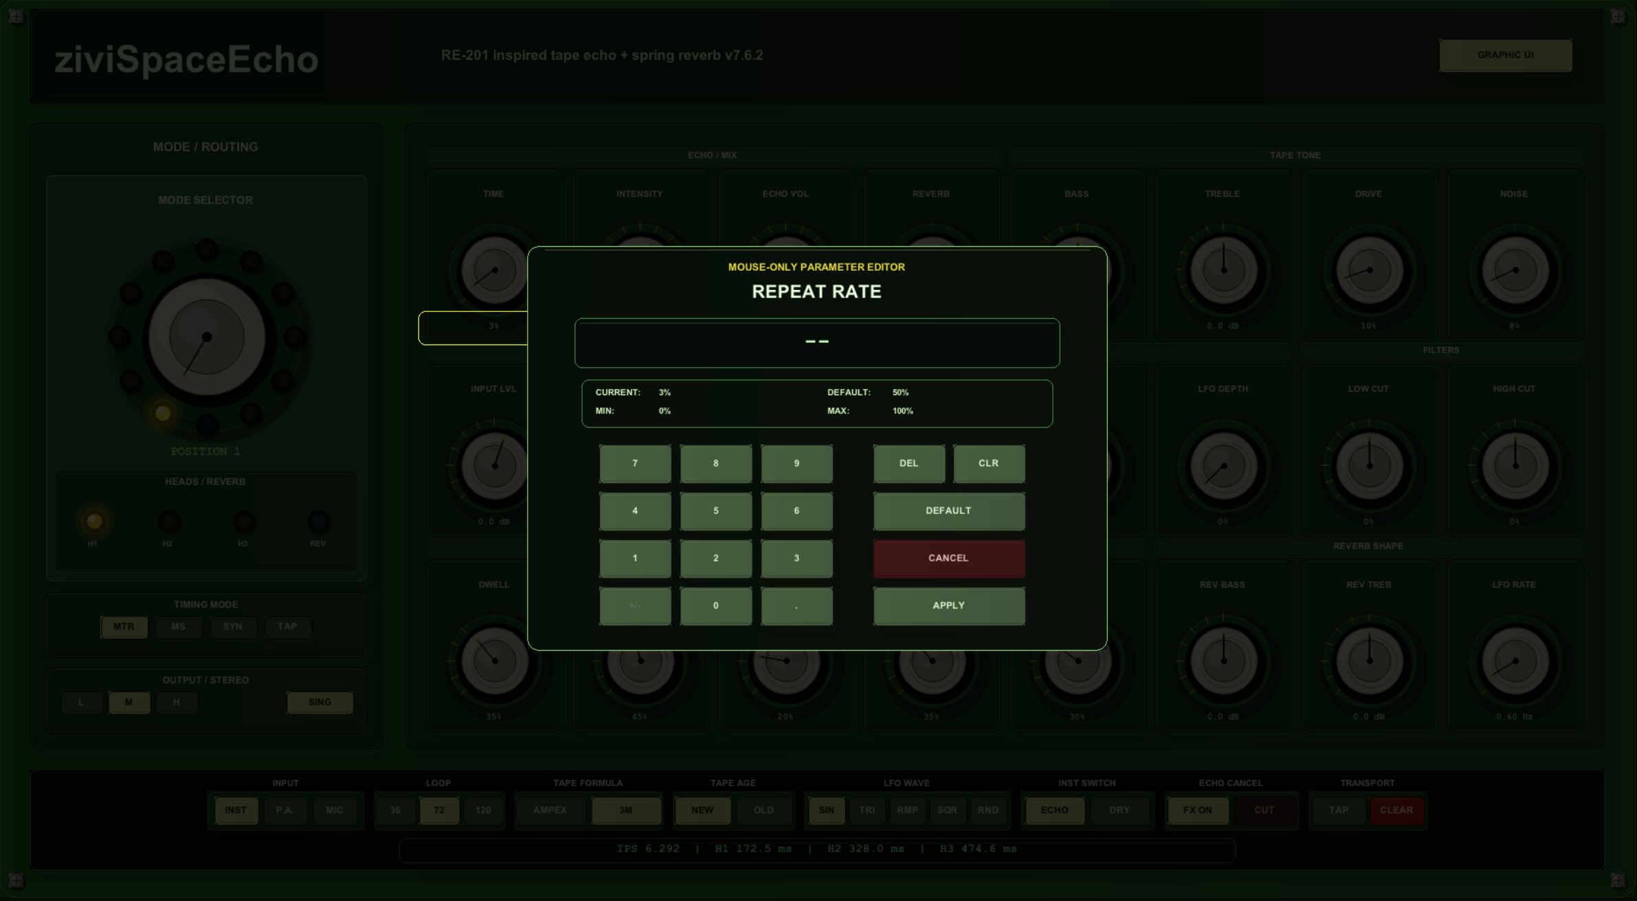
Task: Click the Mode Selector rotary knob
Action: (x=207, y=337)
